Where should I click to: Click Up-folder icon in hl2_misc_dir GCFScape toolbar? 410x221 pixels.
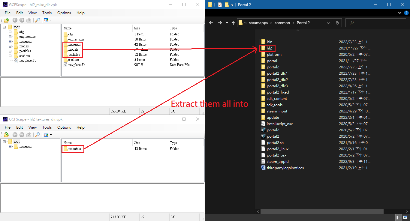[x=29, y=20]
